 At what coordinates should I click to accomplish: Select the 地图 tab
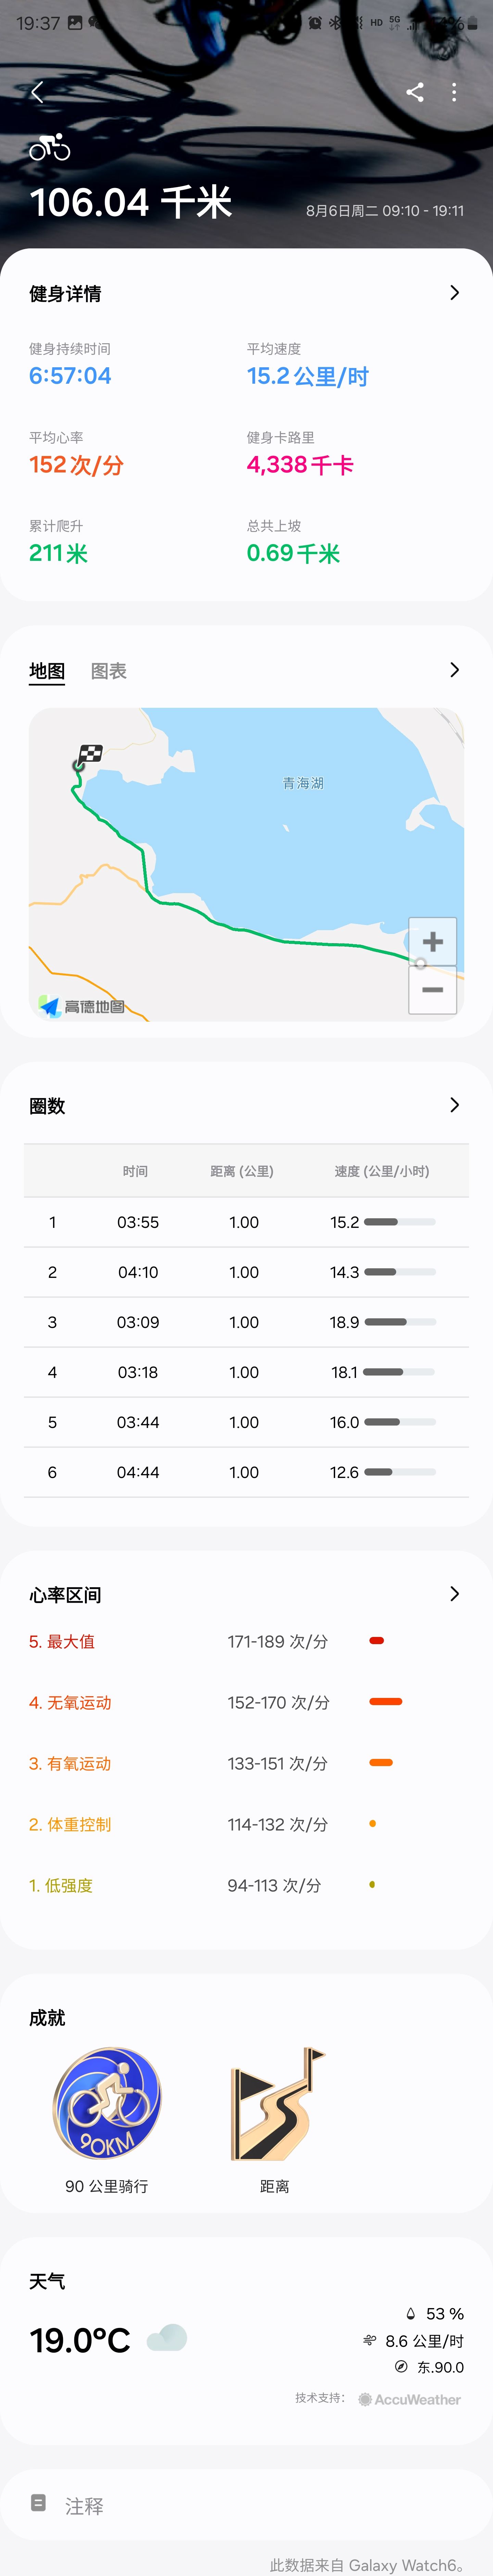(47, 671)
